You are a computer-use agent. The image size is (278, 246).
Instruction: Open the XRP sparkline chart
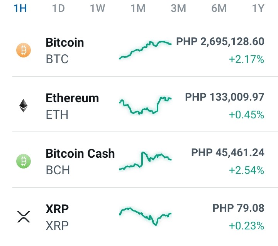pyautogui.click(x=145, y=216)
